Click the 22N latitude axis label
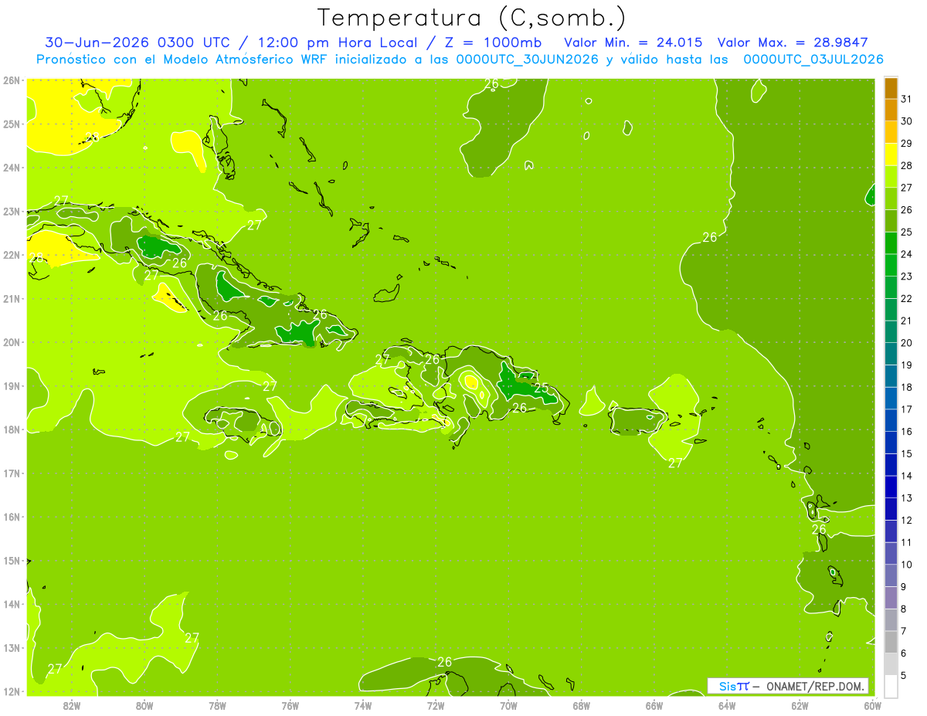The height and width of the screenshot is (716, 927). [x=12, y=255]
